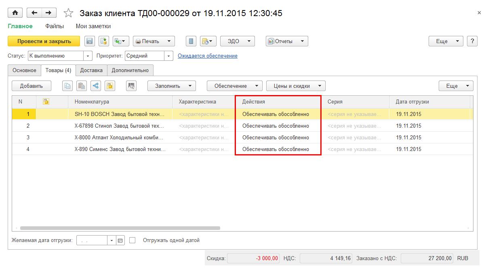Click the save (floppy disk) icon
This screenshot has width=488, height=269.
click(89, 41)
